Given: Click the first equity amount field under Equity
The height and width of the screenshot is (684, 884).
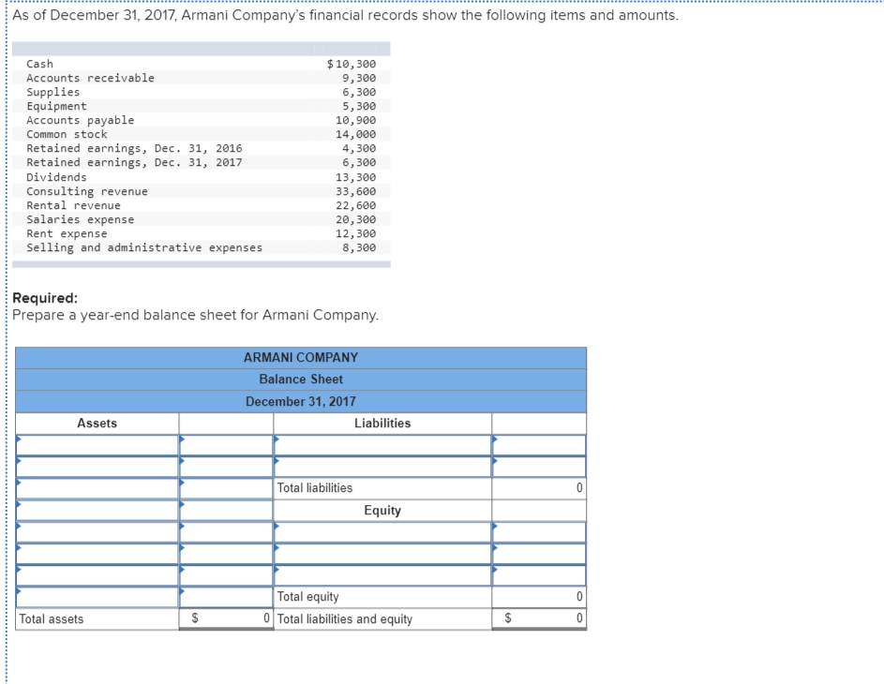Looking at the screenshot, I should (x=539, y=532).
